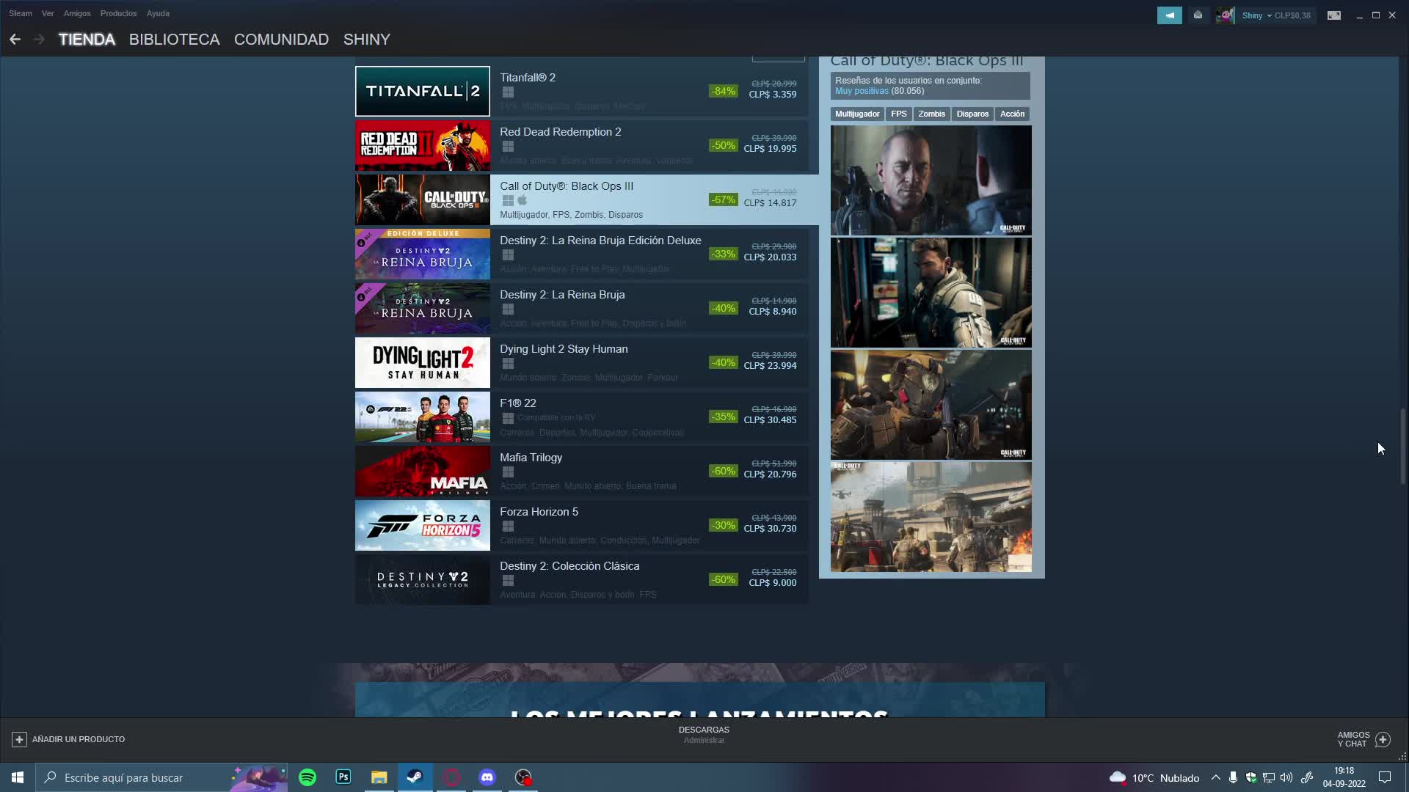The height and width of the screenshot is (792, 1409).
Task: Toggle Big Picture mode icon
Action: click(x=1334, y=15)
